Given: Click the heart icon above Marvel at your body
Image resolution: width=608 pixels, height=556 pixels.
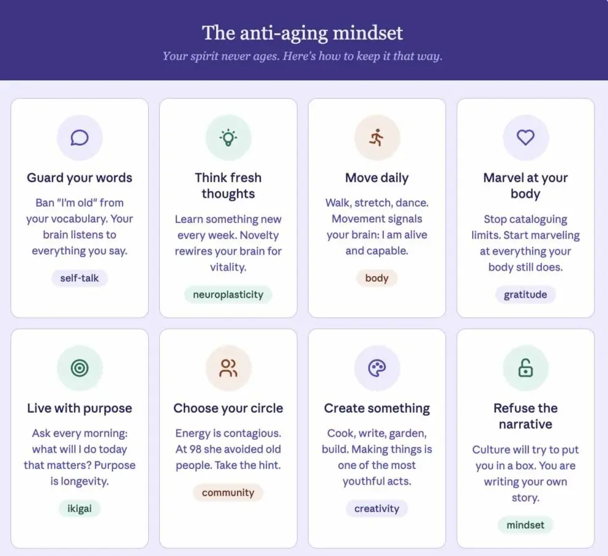Looking at the screenshot, I should (525, 137).
